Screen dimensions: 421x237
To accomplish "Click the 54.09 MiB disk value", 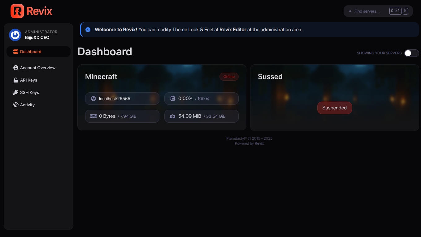I will (190, 116).
